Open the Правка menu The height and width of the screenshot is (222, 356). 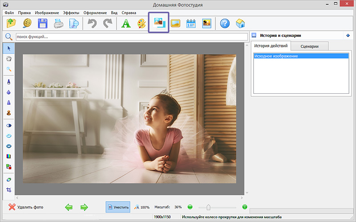pyautogui.click(x=24, y=13)
